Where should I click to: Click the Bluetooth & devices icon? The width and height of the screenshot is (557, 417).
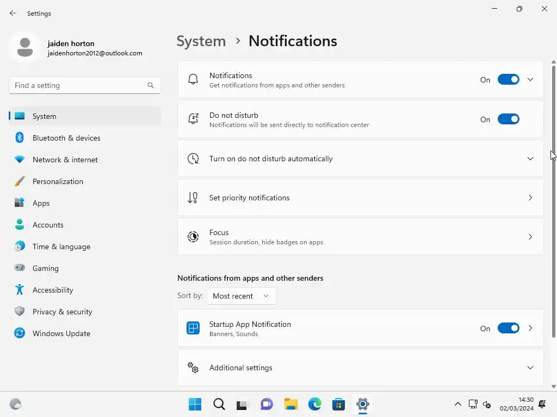(x=20, y=138)
